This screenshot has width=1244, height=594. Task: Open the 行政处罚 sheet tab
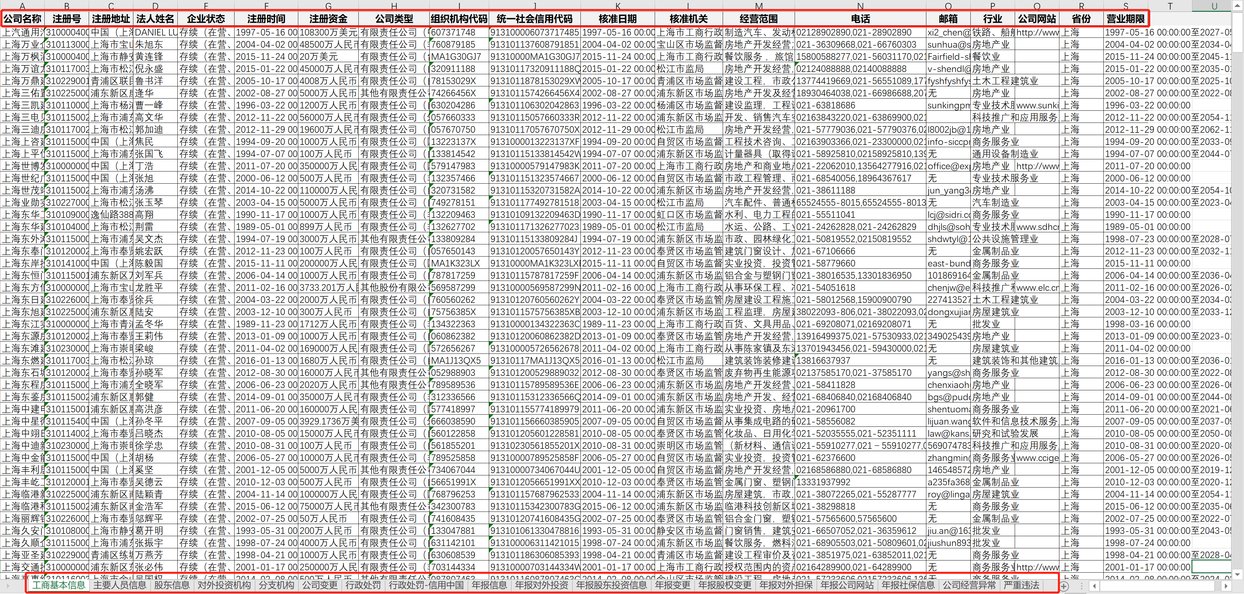[363, 585]
